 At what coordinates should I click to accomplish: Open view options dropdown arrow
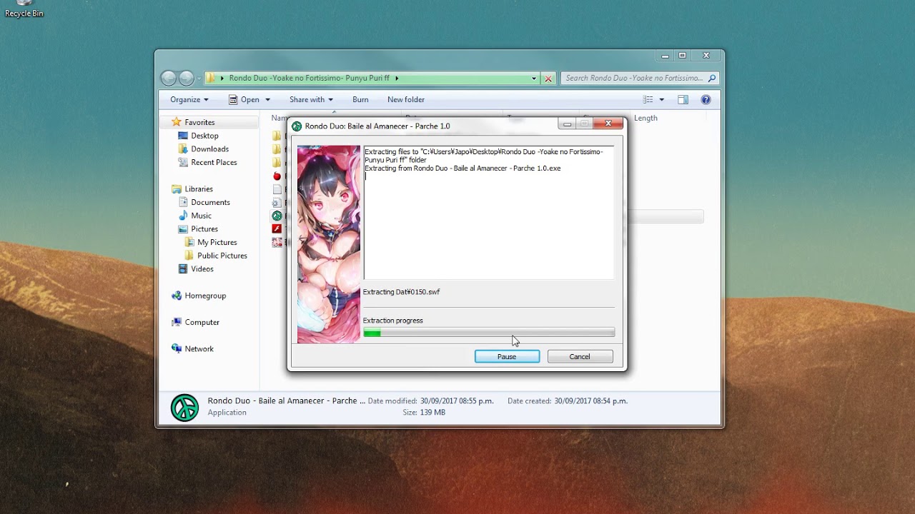pyautogui.click(x=661, y=100)
